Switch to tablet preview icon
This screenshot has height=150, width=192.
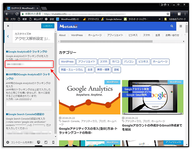point(46,142)
